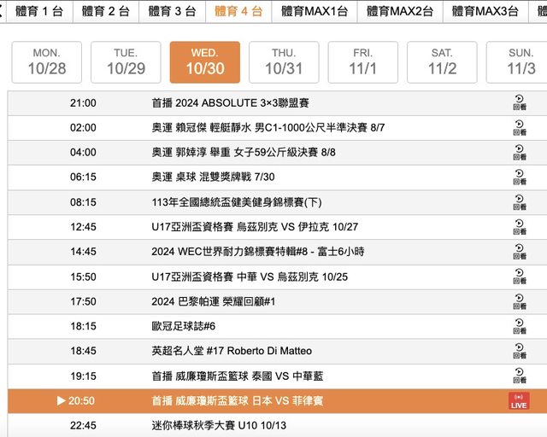Select 體育 3 台 channel tab
Image resolution: width=547 pixels, height=437 pixels.
(172, 11)
